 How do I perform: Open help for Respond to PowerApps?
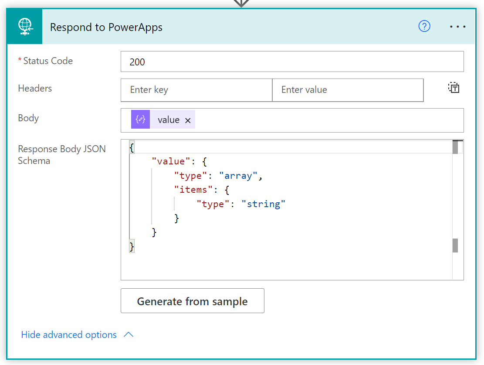[424, 26]
